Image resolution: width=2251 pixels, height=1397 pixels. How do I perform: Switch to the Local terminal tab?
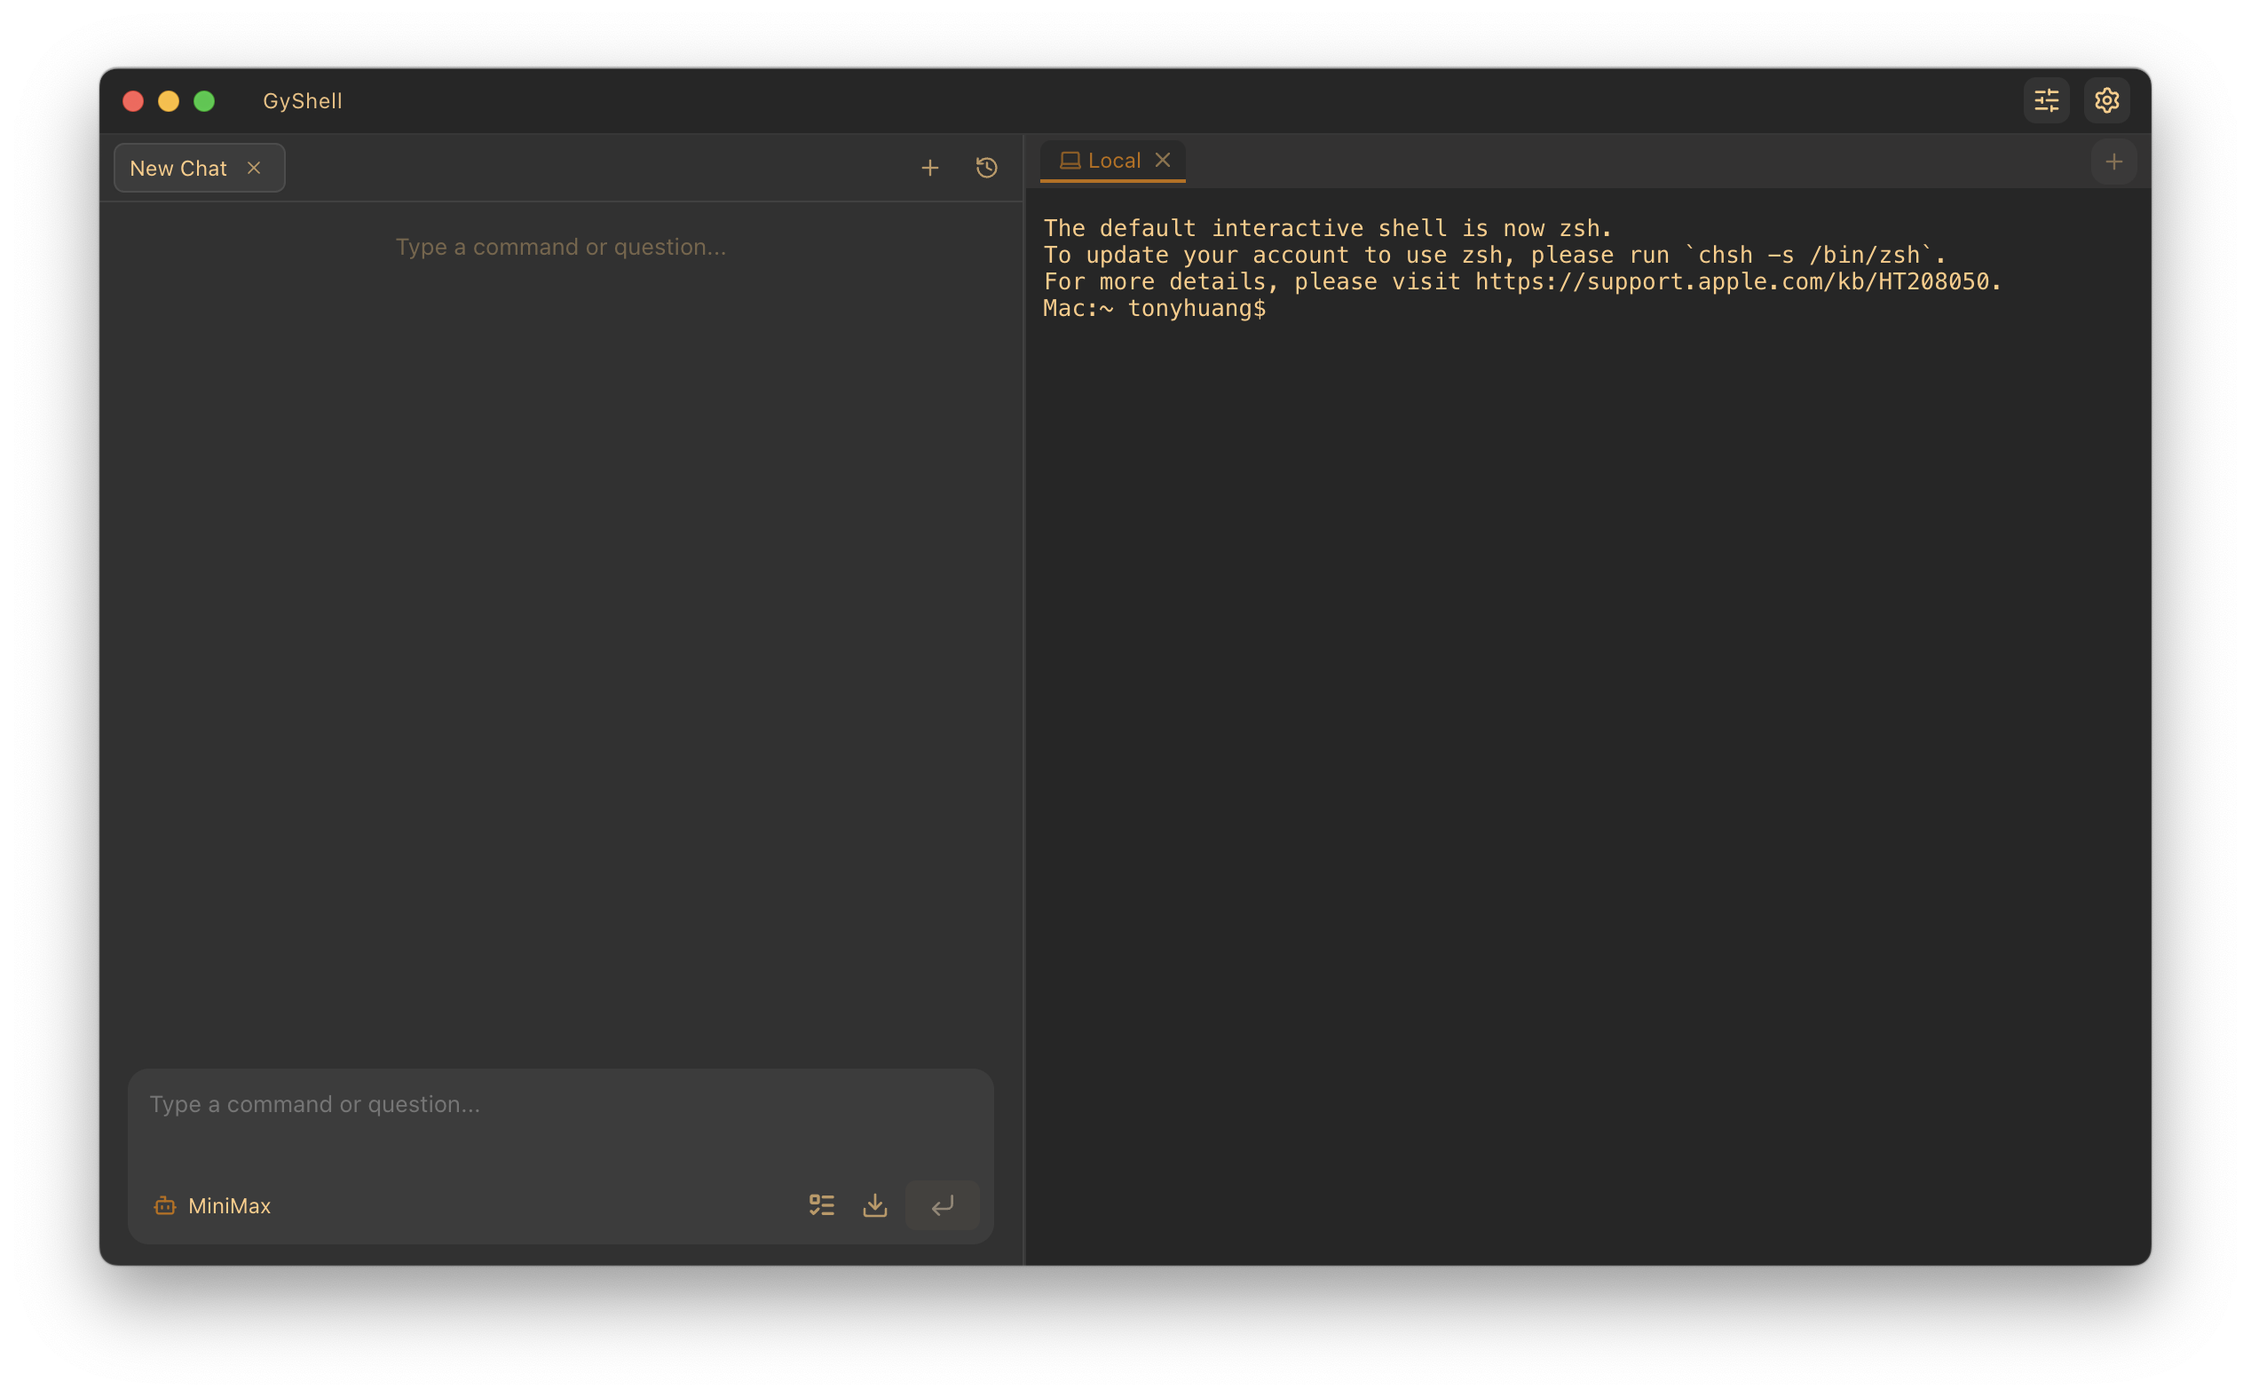point(1113,159)
